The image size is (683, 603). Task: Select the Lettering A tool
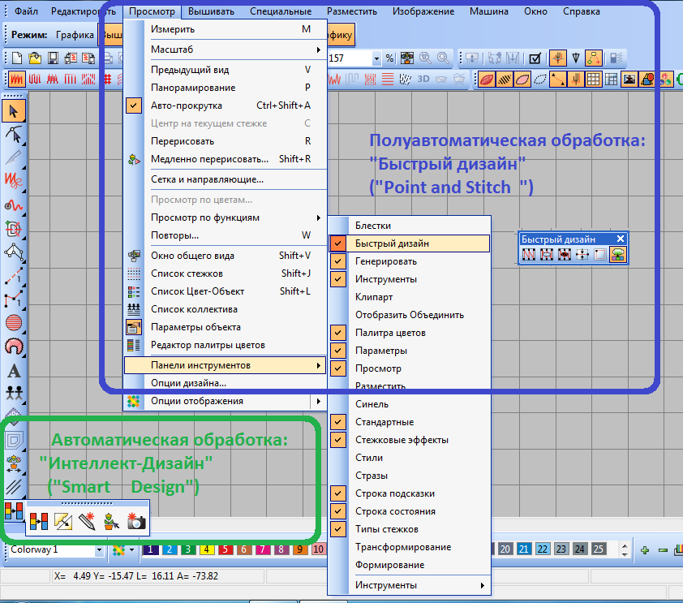click(x=14, y=371)
